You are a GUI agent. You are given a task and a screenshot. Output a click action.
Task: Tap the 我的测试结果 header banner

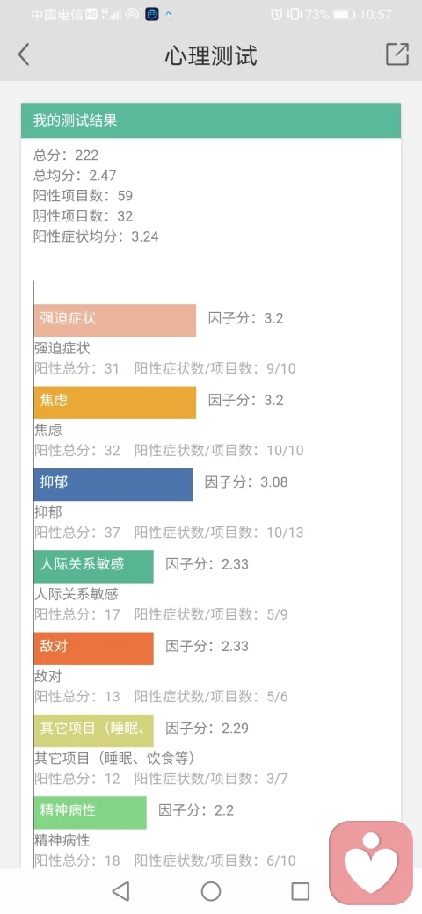pos(211,120)
